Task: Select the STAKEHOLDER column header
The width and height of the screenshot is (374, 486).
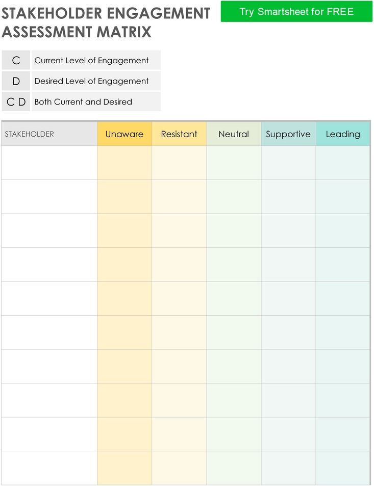Action: [x=49, y=134]
